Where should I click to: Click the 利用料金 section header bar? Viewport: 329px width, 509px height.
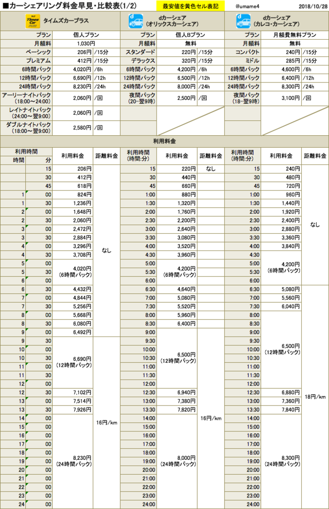click(x=164, y=142)
